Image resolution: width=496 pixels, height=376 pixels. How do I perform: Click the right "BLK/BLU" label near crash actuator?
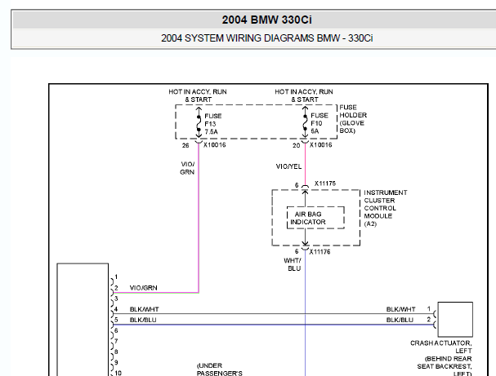click(400, 320)
